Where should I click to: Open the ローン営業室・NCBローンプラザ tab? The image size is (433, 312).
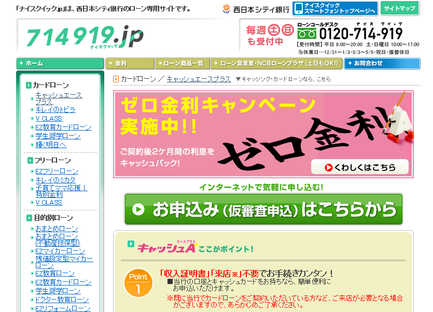pos(277,63)
